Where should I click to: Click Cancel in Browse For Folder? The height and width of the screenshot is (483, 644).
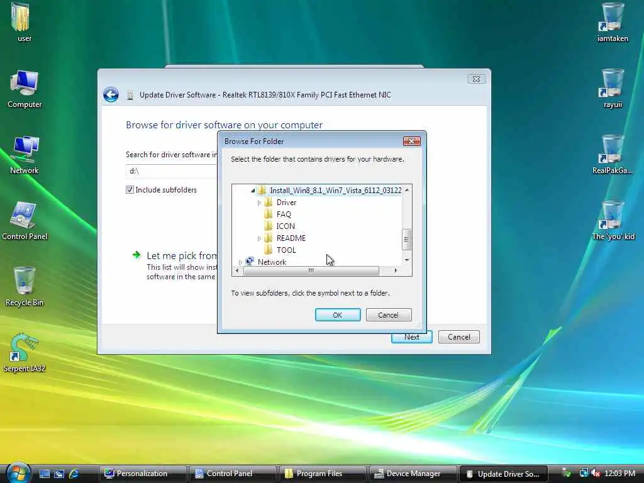(389, 315)
